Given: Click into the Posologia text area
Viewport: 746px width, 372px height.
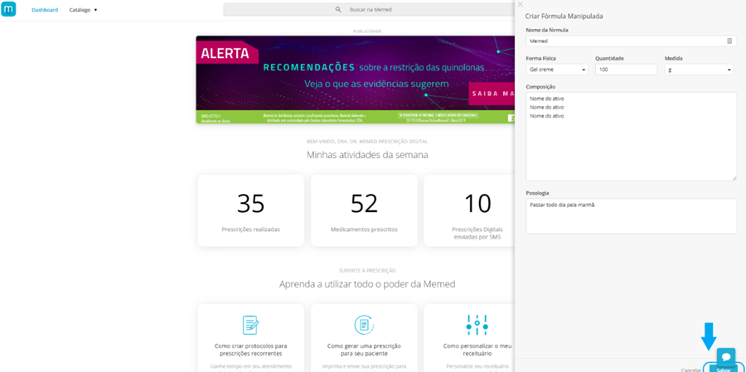Looking at the screenshot, I should click(631, 216).
